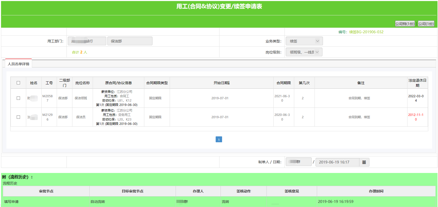Toggle the select-all checkbox in table header

pyautogui.click(x=18, y=83)
